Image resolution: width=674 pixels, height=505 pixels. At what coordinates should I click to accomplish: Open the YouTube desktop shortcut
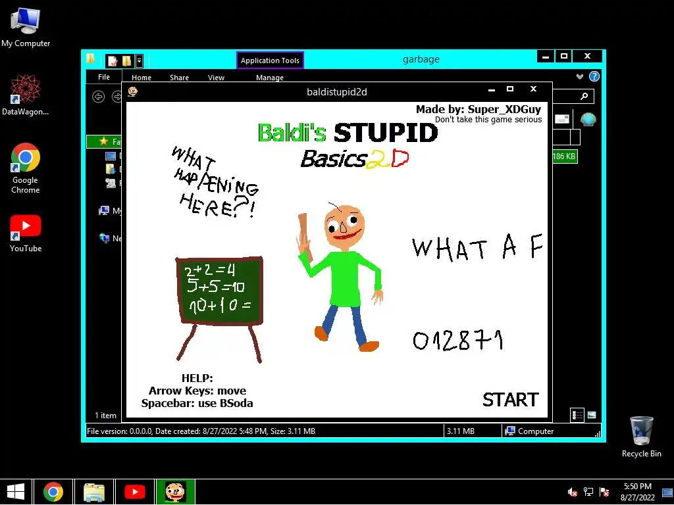click(26, 233)
